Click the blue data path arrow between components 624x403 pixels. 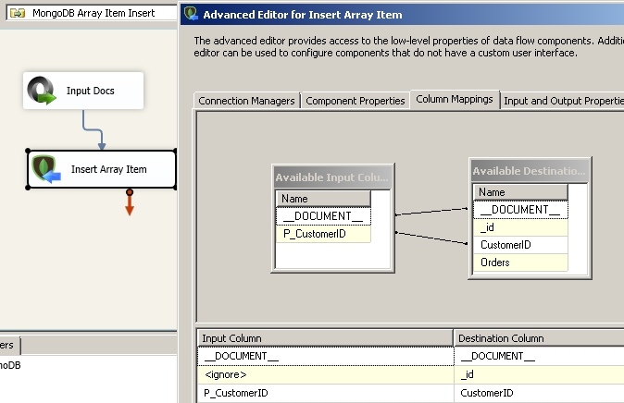[94, 129]
